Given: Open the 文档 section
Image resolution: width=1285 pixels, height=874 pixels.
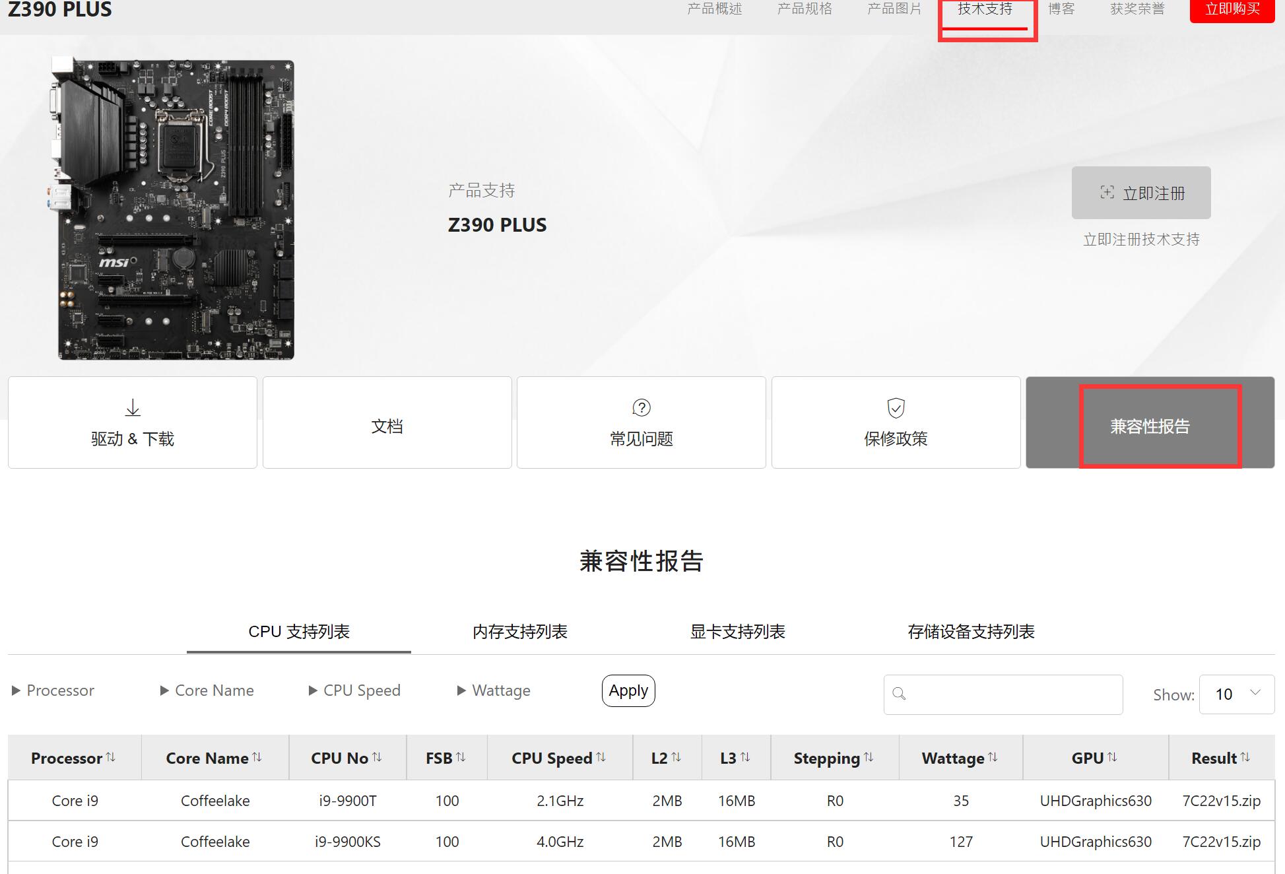Looking at the screenshot, I should point(387,422).
